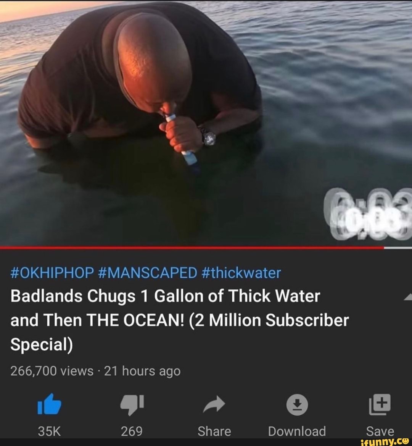Click the Download label

tap(297, 431)
